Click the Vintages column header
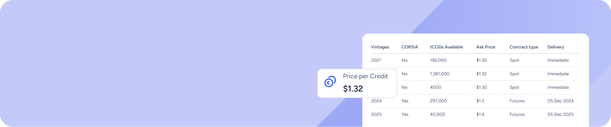 click(x=380, y=47)
